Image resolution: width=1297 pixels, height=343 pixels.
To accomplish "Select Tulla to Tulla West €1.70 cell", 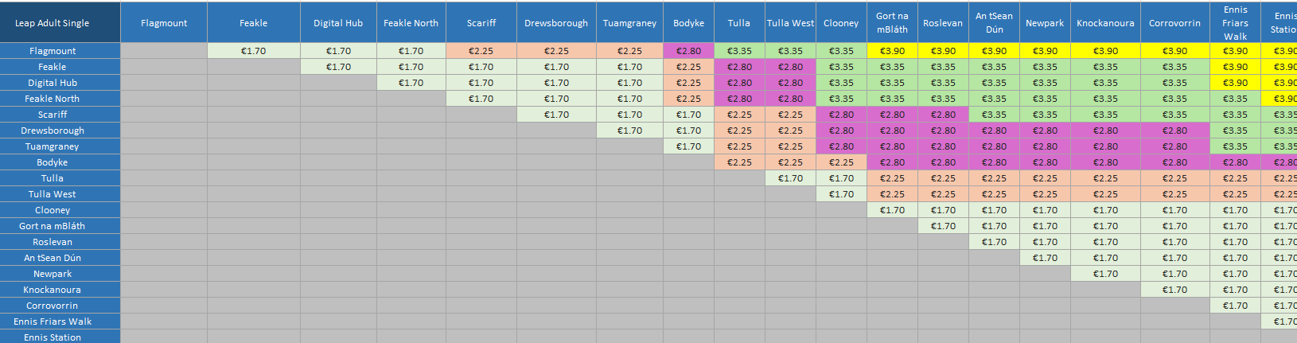I will pos(790,178).
